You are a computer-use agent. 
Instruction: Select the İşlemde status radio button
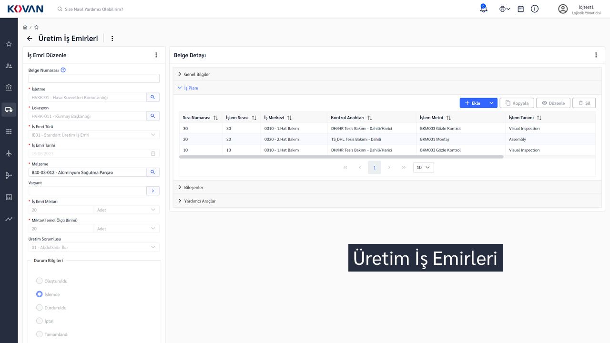point(40,294)
